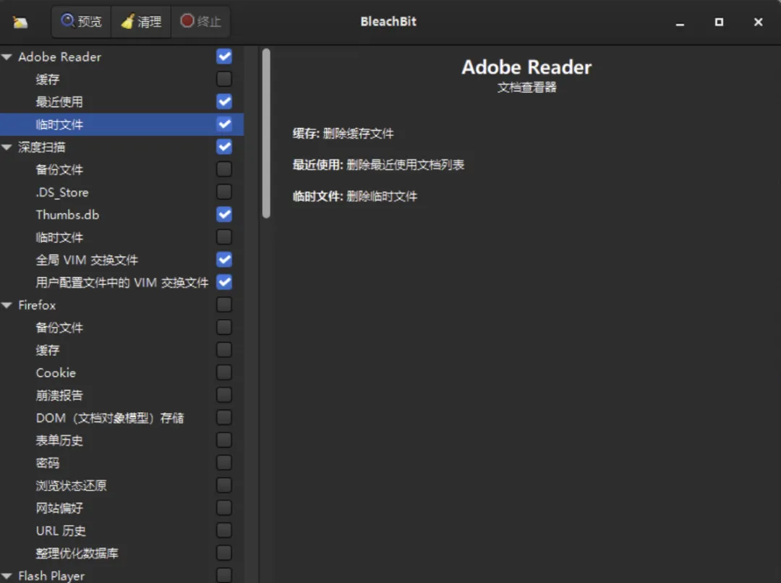Uncheck 用户配置文件中的 VIM 交换文件 checkbox

[224, 282]
